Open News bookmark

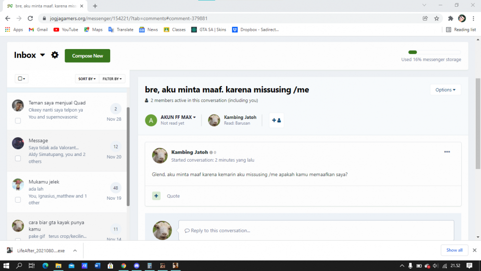pos(149,30)
